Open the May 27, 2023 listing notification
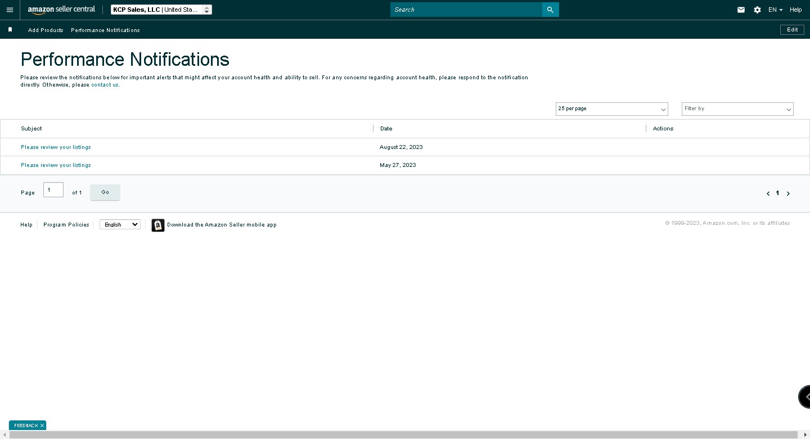Image resolution: width=810 pixels, height=439 pixels. [x=56, y=165]
